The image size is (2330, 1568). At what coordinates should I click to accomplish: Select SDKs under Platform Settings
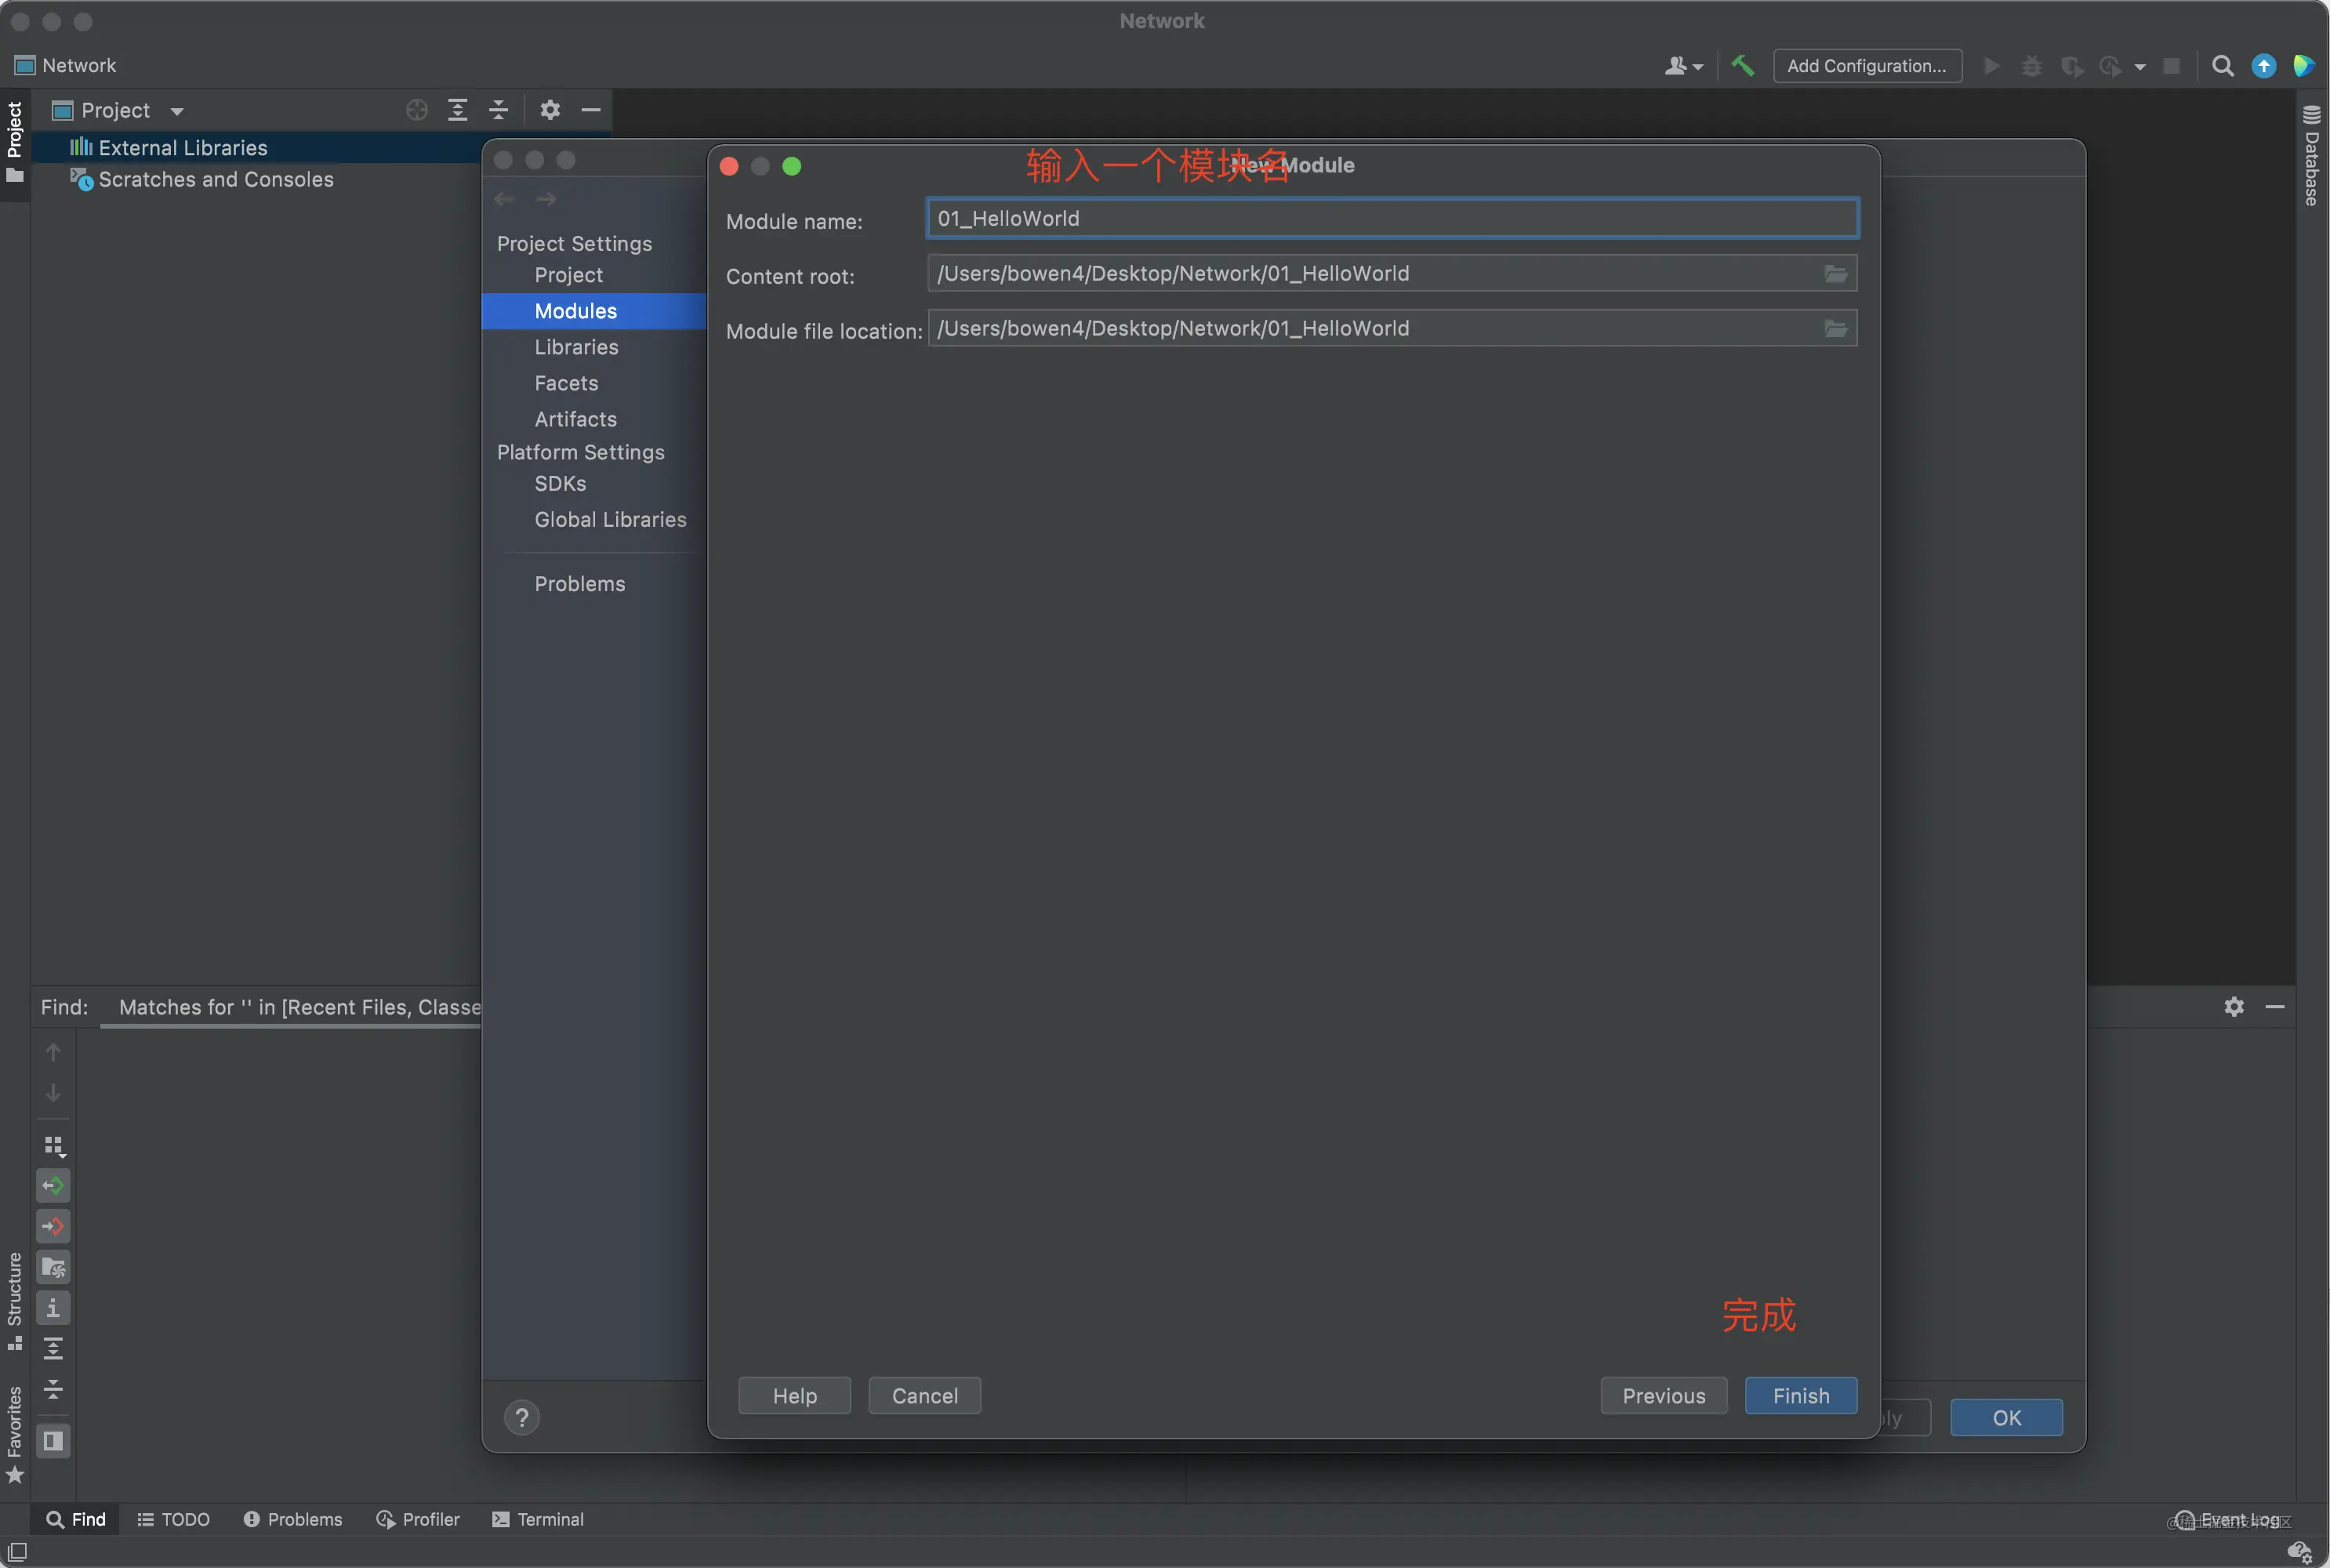pos(560,483)
